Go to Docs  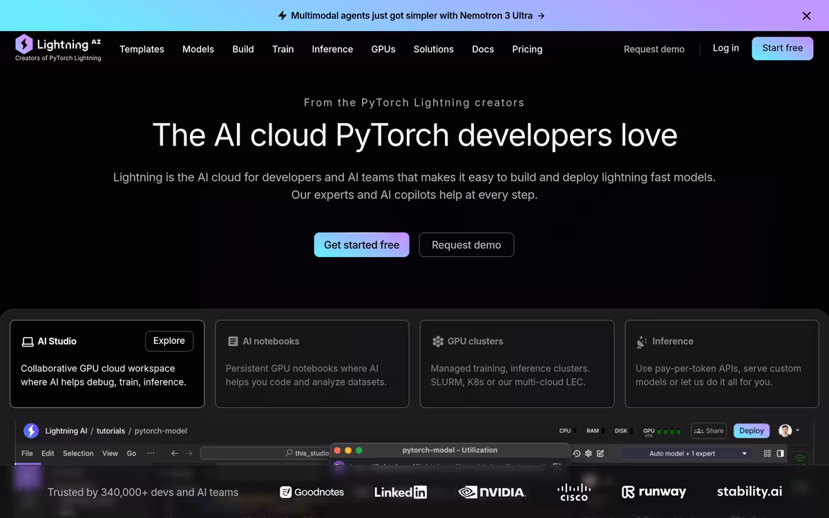click(x=483, y=49)
